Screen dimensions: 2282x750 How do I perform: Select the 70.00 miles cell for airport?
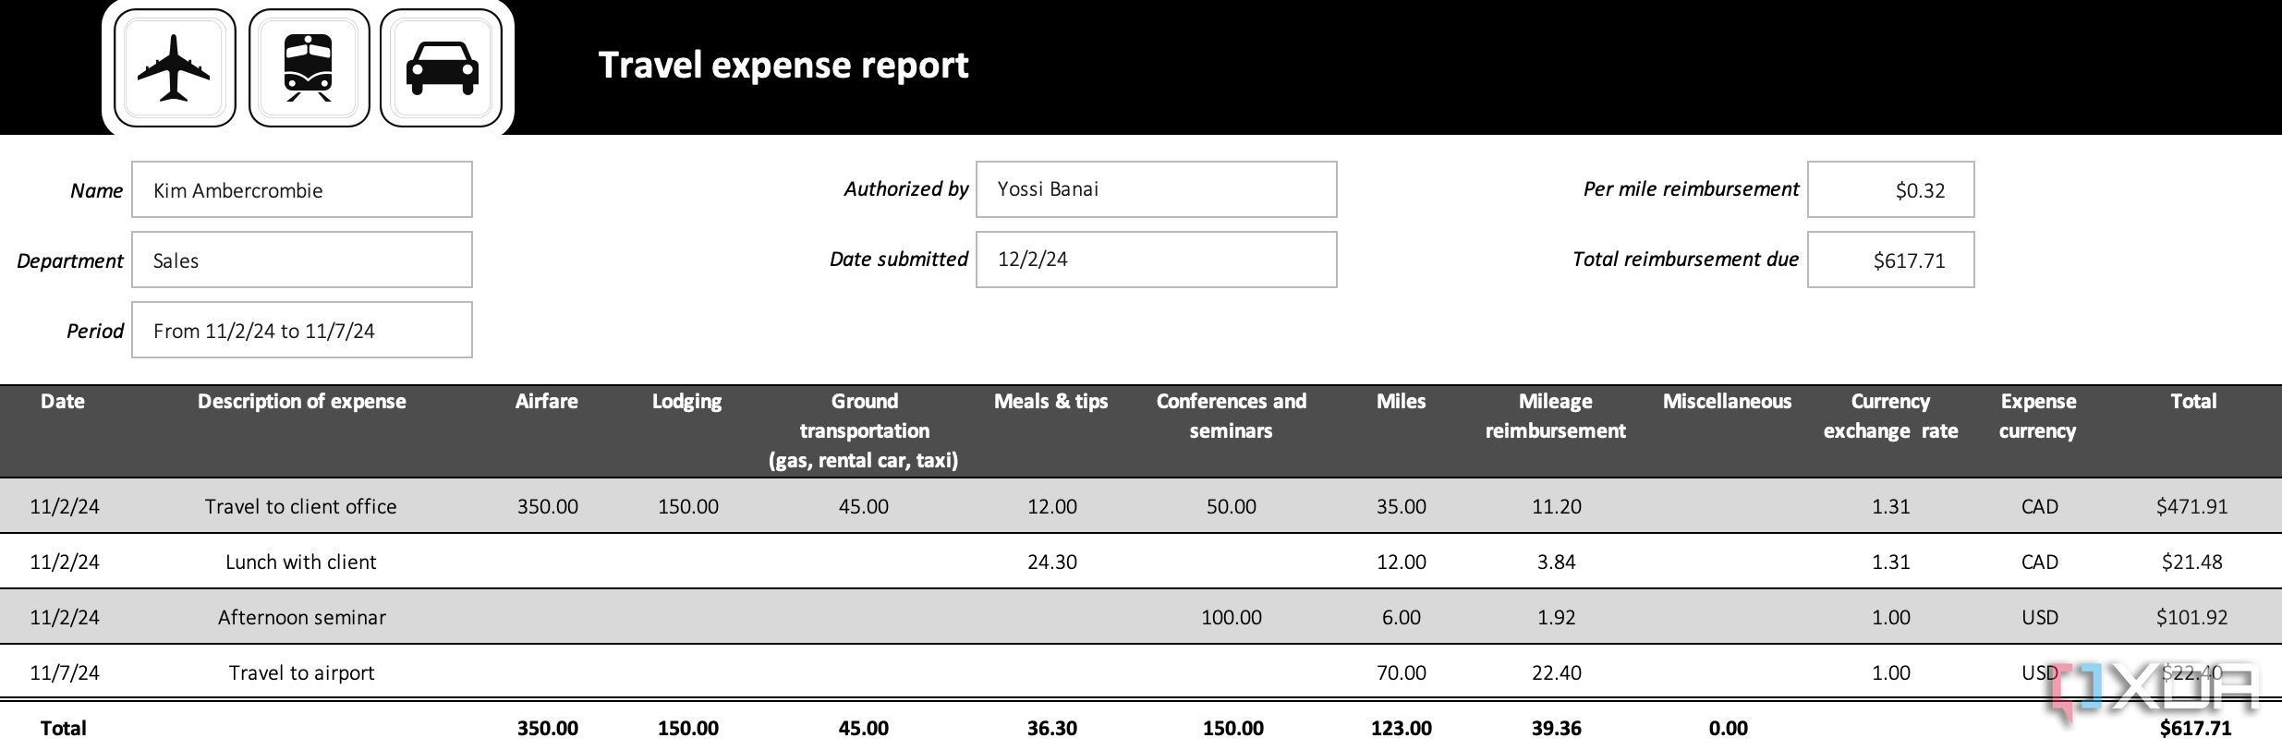(x=1402, y=672)
